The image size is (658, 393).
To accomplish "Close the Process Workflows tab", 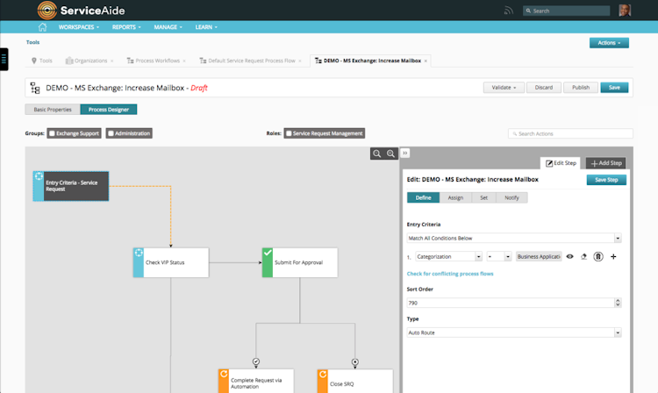I will (184, 61).
